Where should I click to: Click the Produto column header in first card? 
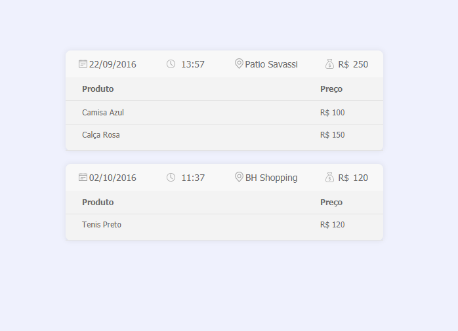(98, 88)
